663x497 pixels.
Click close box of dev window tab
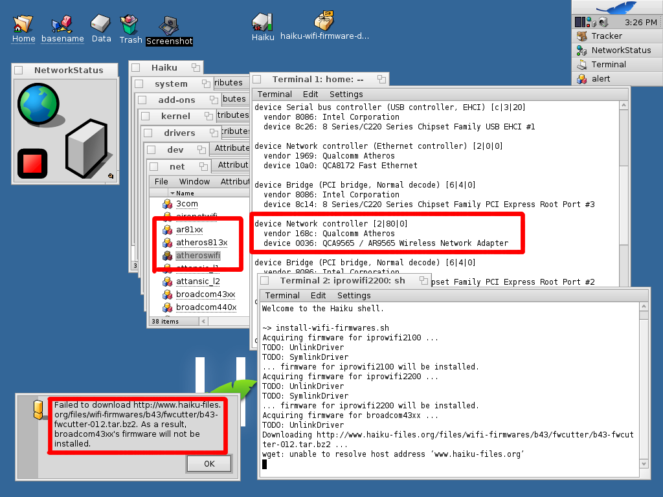click(152, 149)
